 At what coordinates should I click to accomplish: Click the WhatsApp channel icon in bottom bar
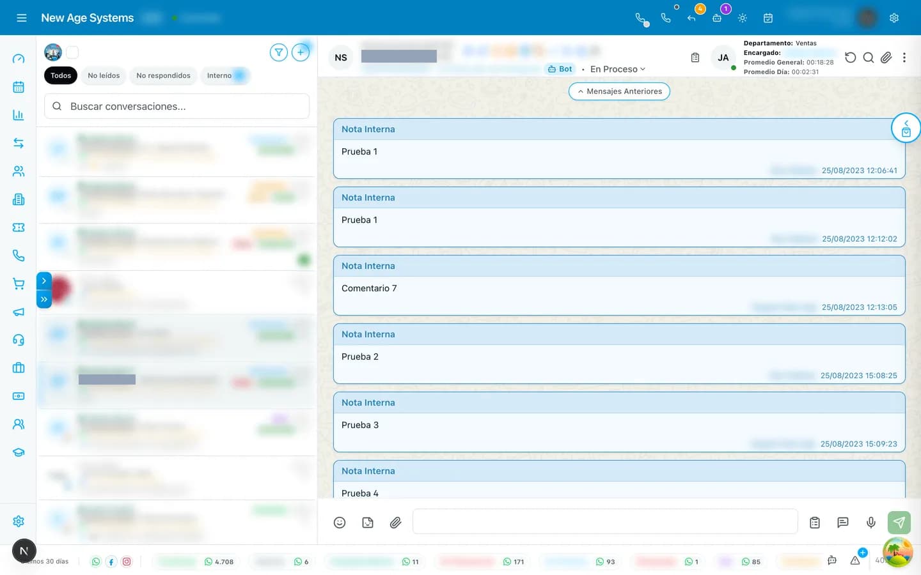96,562
